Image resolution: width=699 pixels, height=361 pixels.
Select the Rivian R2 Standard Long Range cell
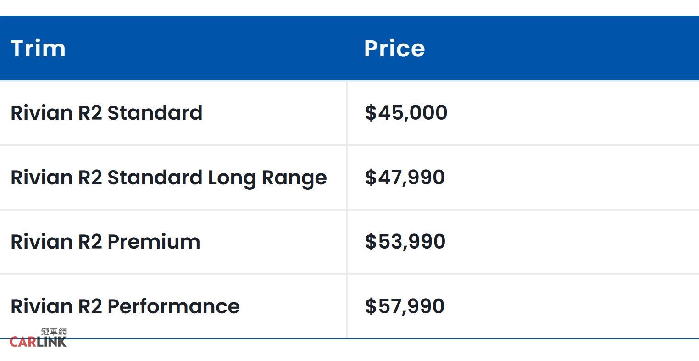[168, 178]
